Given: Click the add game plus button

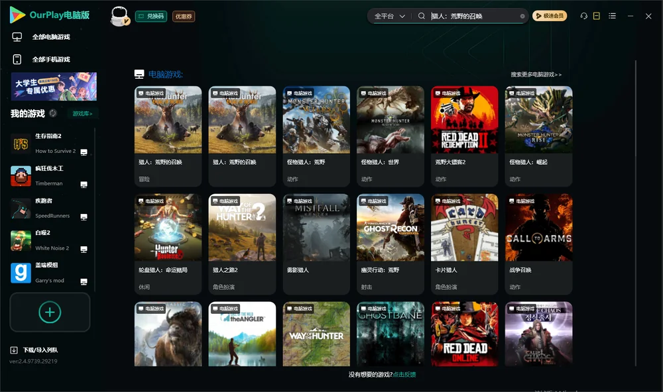Looking at the screenshot, I should (50, 312).
